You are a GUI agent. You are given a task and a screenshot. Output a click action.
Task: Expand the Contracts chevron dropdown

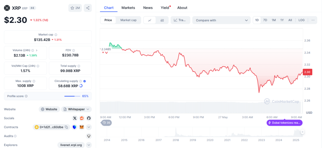pyautogui.click(x=89, y=127)
